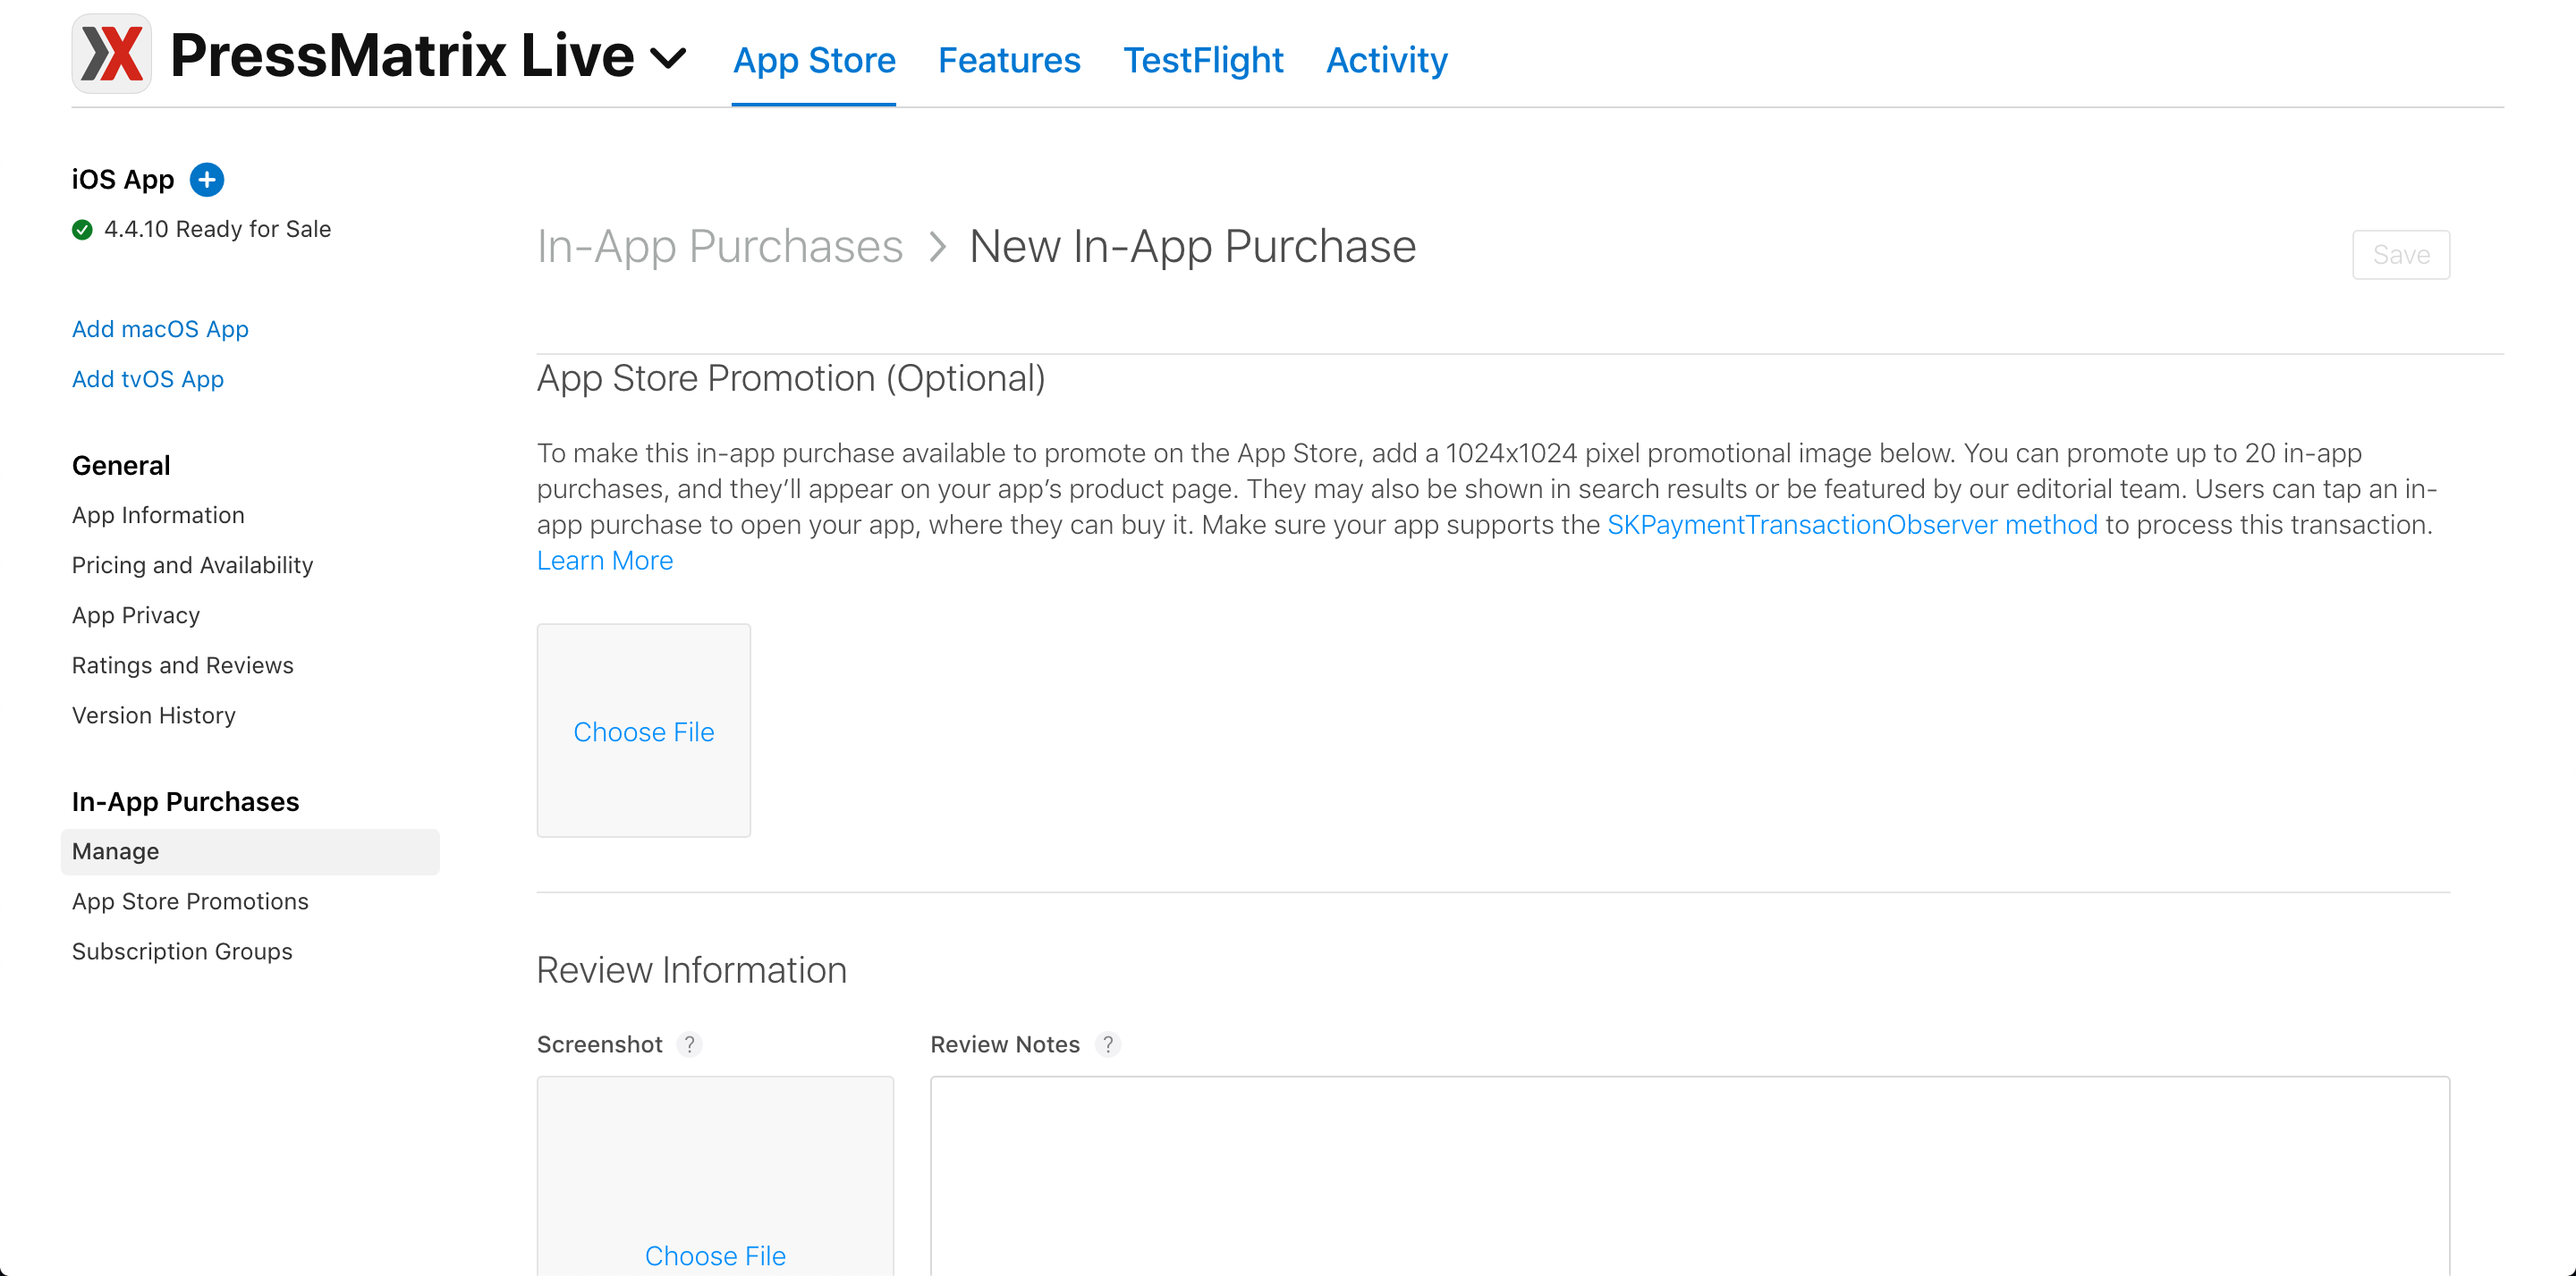Open App Store Promotions in sidebar
Viewport: 2576px width, 1276px height.
[190, 901]
